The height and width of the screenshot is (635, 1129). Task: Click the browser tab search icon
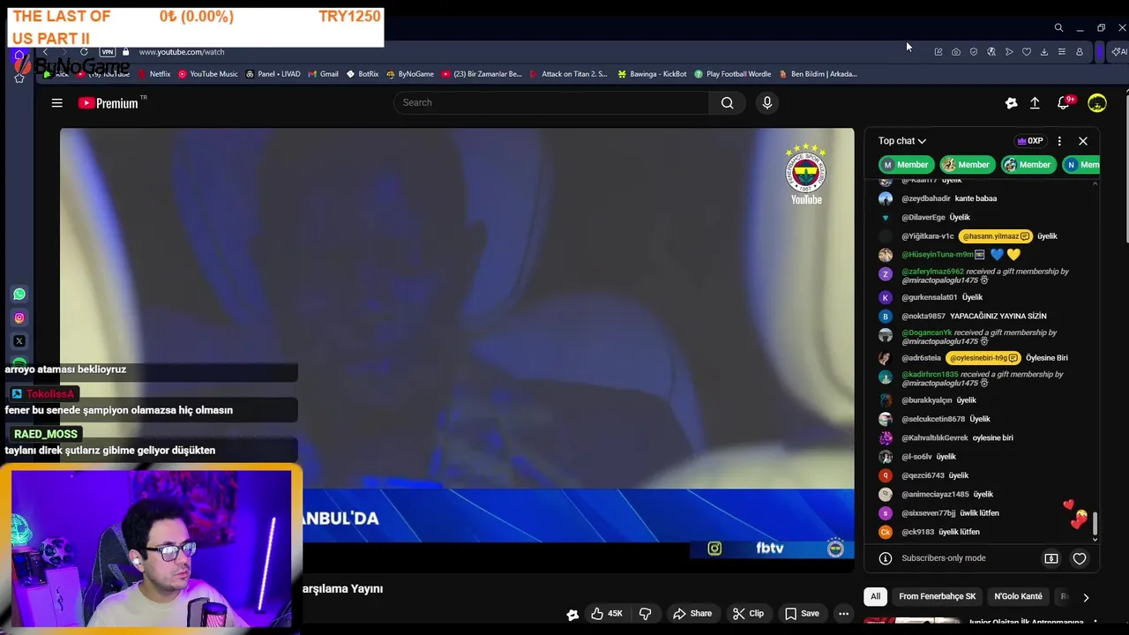pos(1058,28)
